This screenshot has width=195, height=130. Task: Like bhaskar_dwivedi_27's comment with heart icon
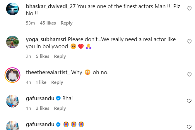tap(189, 9)
